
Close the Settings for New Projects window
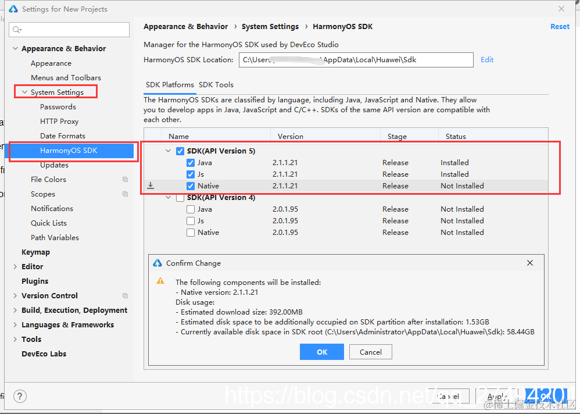point(561,9)
